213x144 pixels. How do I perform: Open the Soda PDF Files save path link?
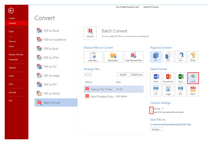coord(171,125)
